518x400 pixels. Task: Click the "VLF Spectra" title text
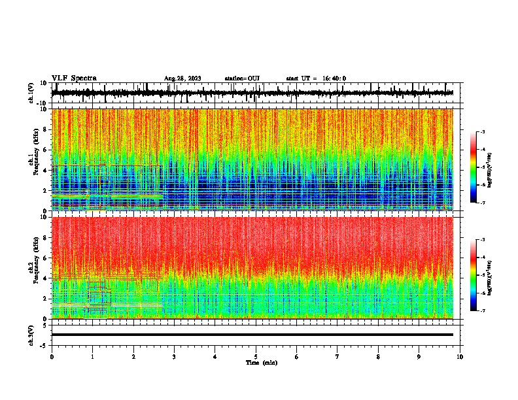pyautogui.click(x=74, y=78)
